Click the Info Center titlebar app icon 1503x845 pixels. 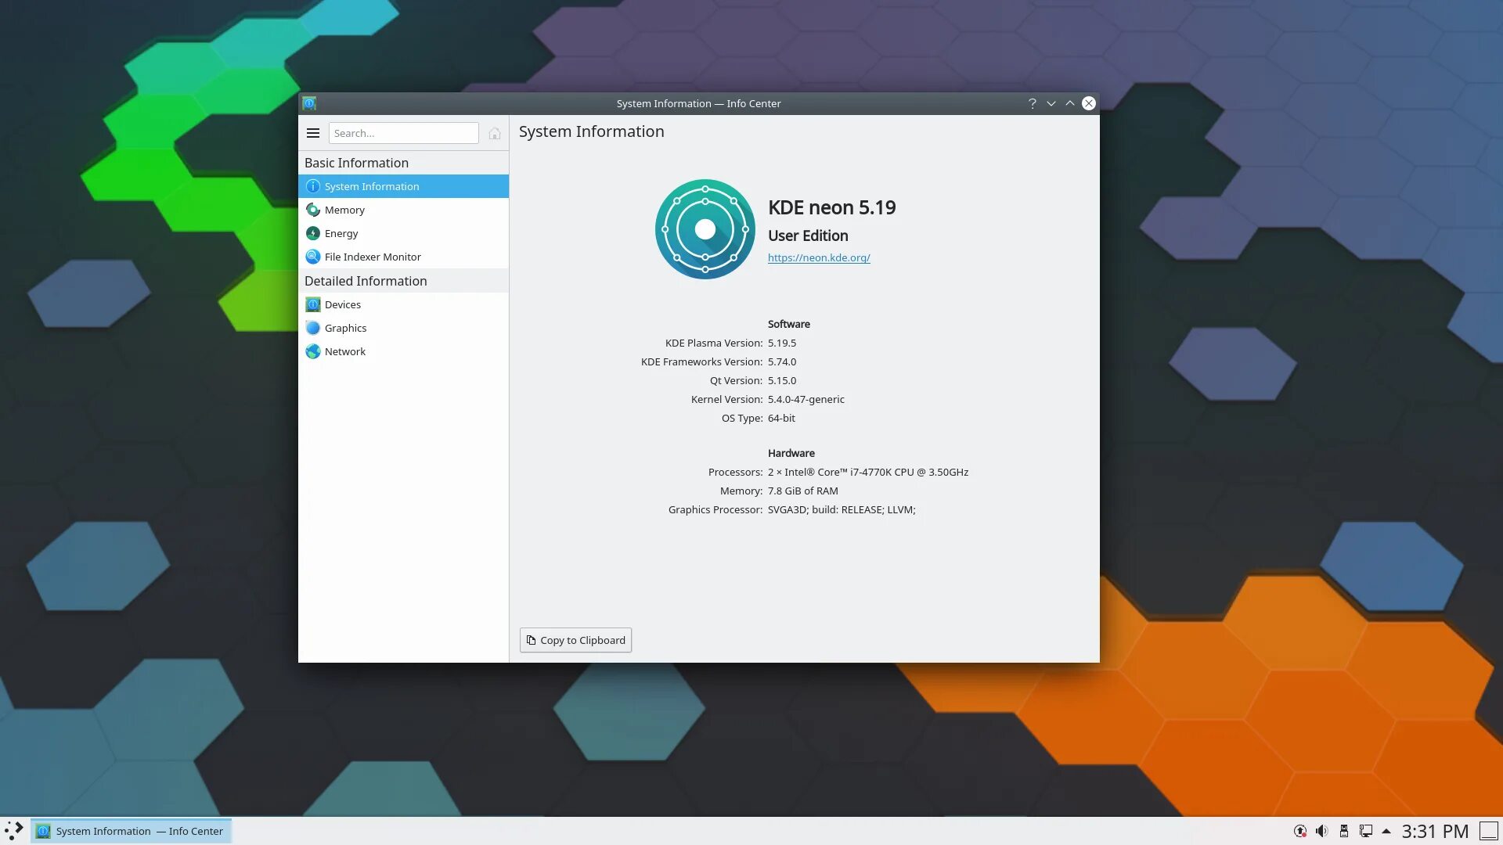click(x=309, y=103)
